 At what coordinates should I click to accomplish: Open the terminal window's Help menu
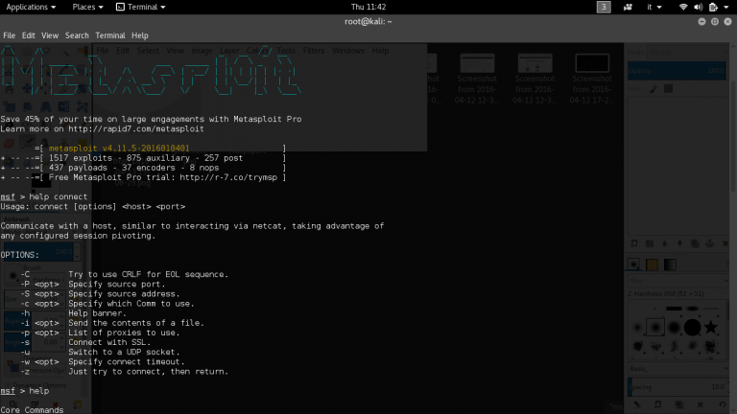139,35
